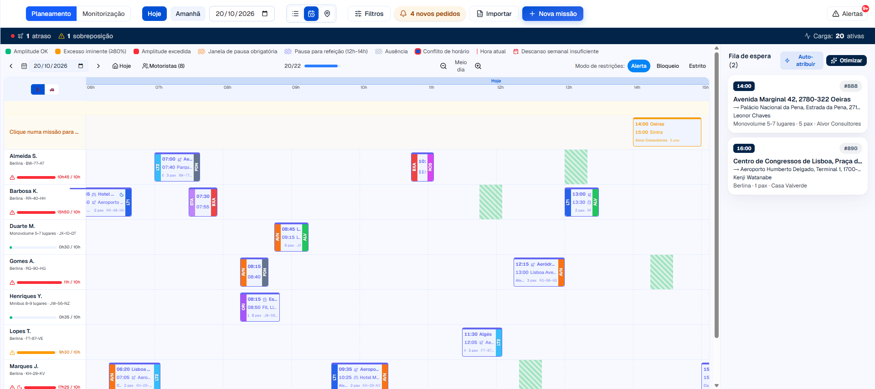Open Lopes T. 11:30 Algés mission

(482, 342)
